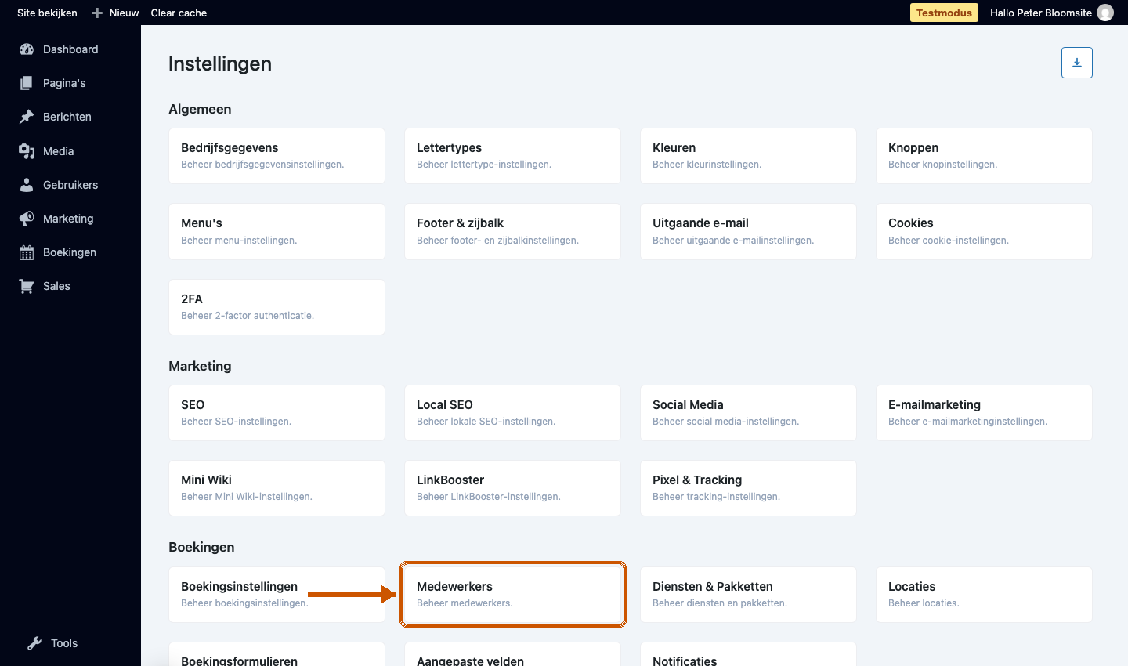Screen dimensions: 1128x666
Task: Open Bedrijfsgegevens settings card
Action: [x=277, y=156]
